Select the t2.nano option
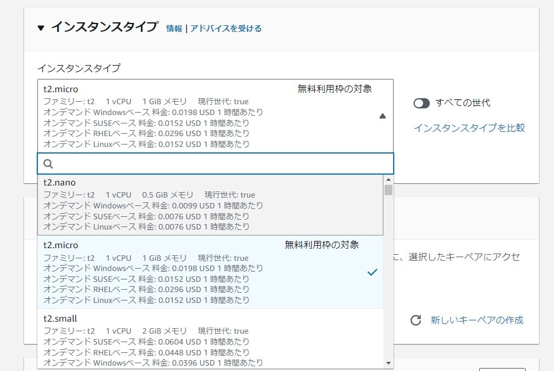Image resolution: width=554 pixels, height=371 pixels. pos(210,205)
